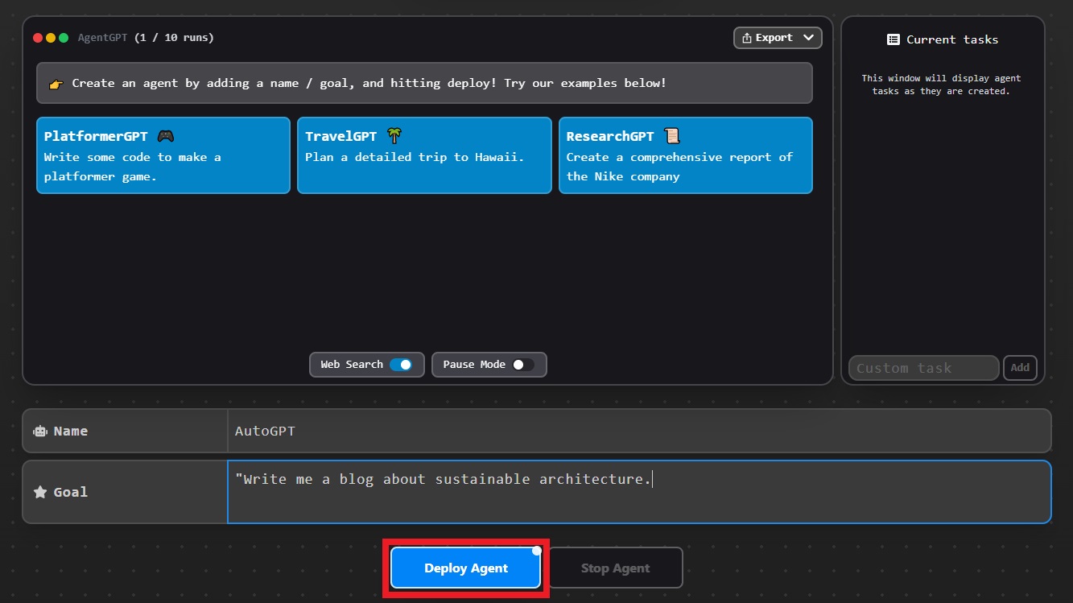Open the Export dropdown
1073x603 pixels.
778,38
